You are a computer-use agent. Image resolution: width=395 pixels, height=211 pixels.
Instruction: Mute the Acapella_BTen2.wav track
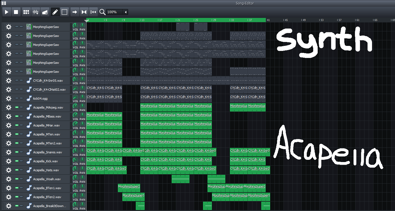click(17, 197)
